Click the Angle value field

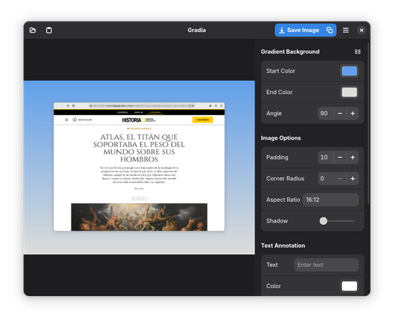326,114
